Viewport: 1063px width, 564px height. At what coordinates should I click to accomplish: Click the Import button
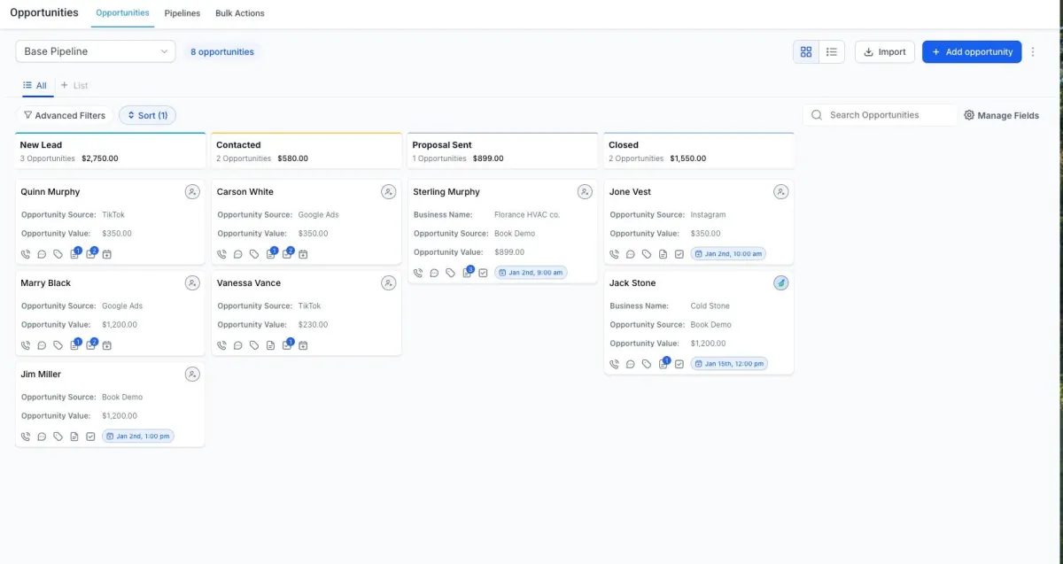coord(884,52)
